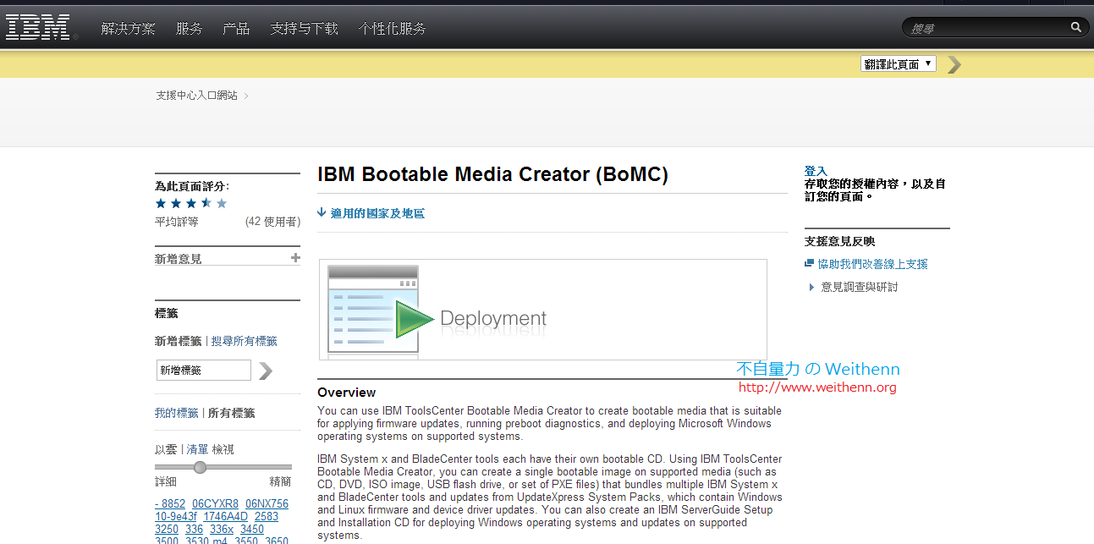Switch to 所有標籤 tab

[232, 413]
